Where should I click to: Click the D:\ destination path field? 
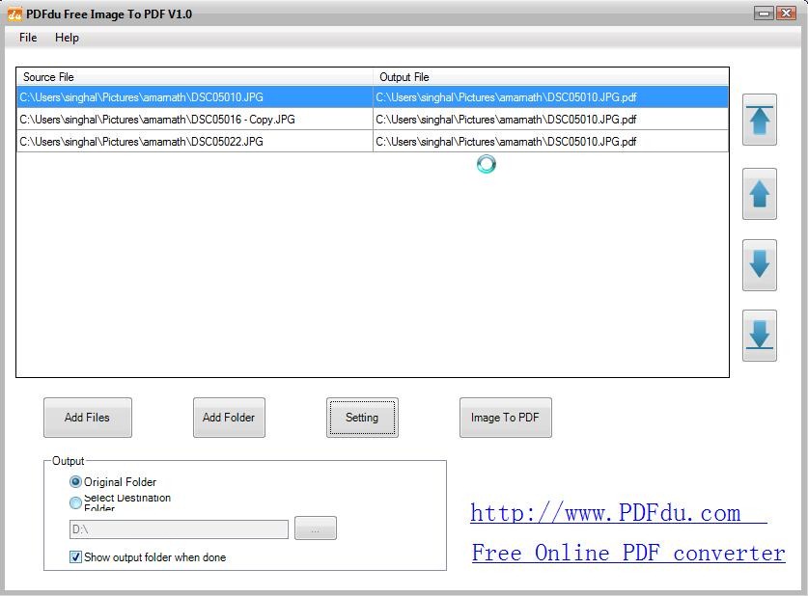(x=179, y=529)
